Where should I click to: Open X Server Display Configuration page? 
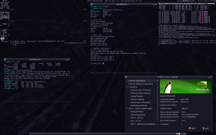[x=141, y=84]
